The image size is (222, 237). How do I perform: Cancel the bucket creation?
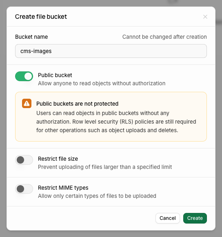[168, 218]
